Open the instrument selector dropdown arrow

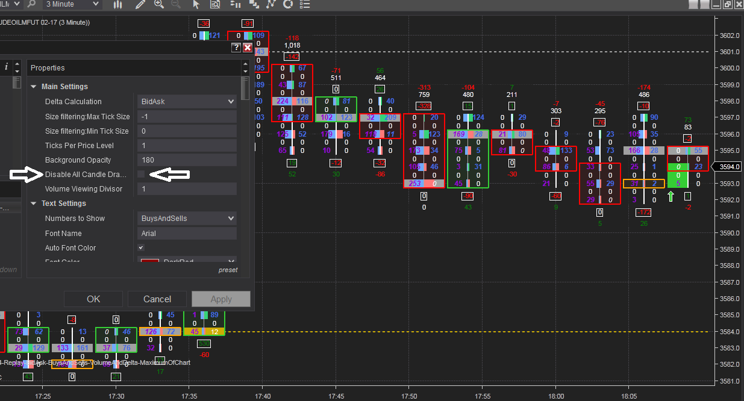tap(16, 4)
